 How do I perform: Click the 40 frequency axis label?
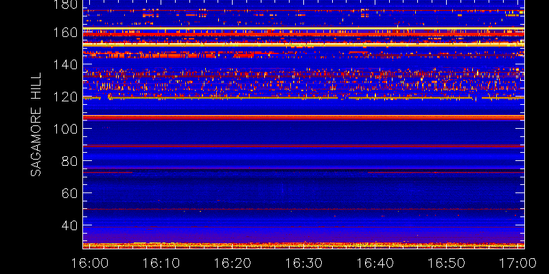pos(70,225)
